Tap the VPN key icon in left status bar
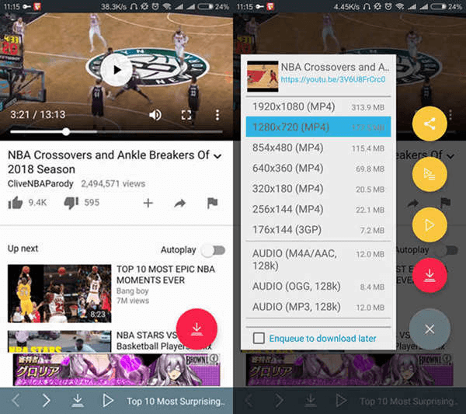The height and width of the screenshot is (414, 466). pyautogui.click(x=26, y=6)
